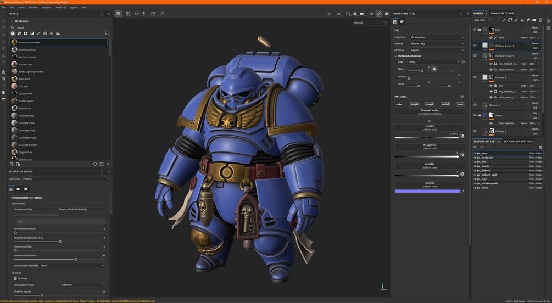The image size is (552, 303).
Task: Open the File menu
Action: click(4, 7)
